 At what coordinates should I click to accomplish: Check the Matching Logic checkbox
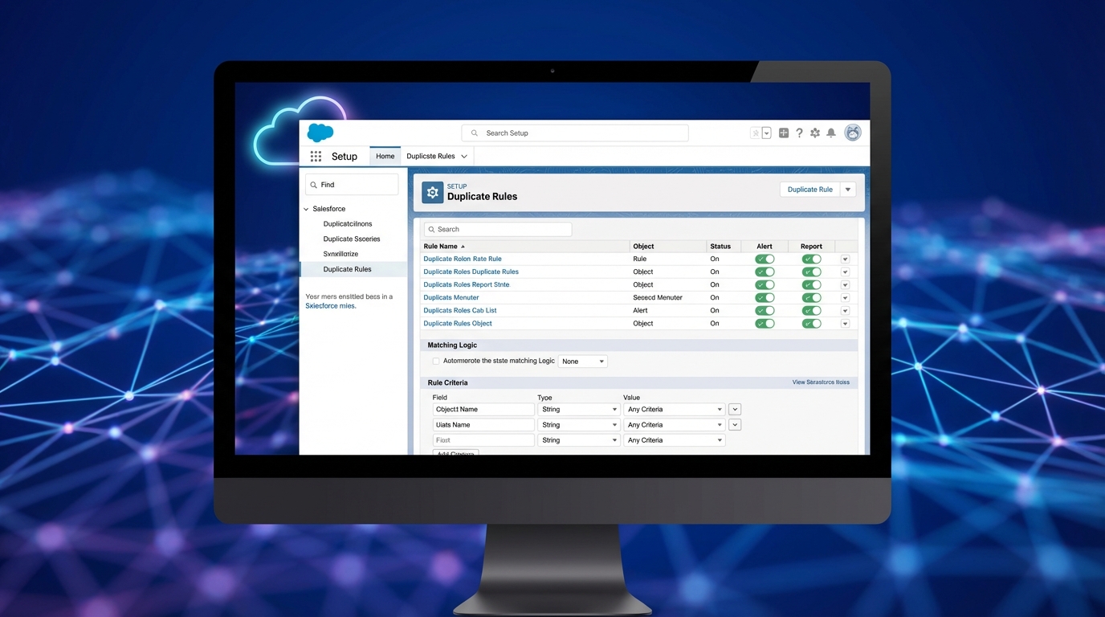(x=435, y=361)
